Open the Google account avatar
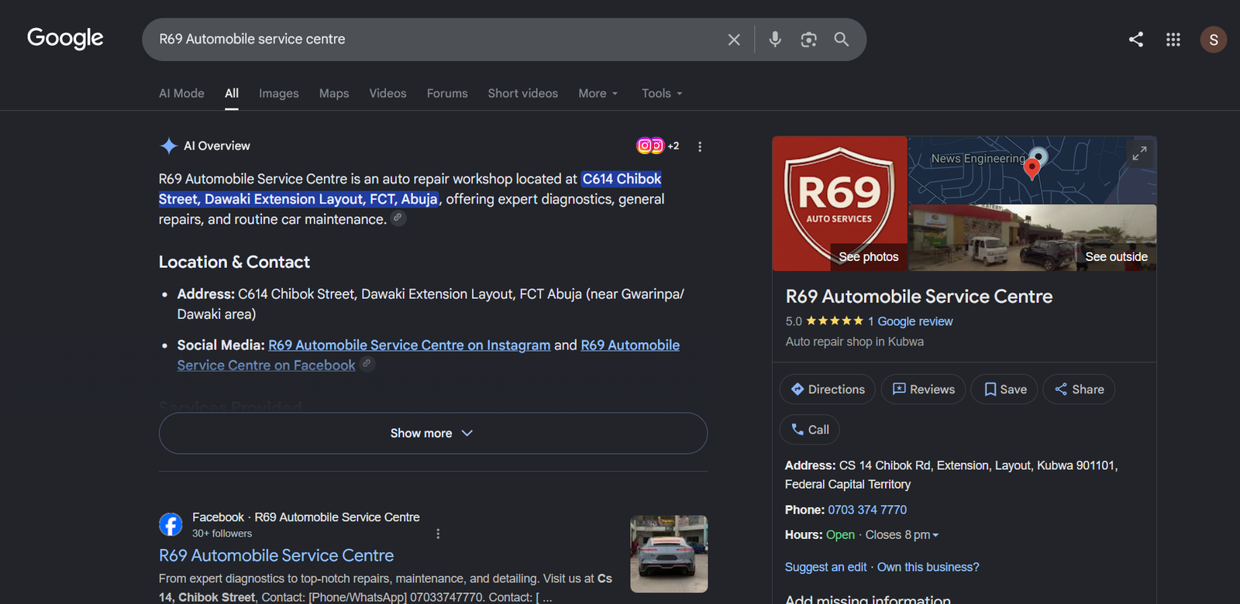The height and width of the screenshot is (604, 1240). click(1214, 39)
